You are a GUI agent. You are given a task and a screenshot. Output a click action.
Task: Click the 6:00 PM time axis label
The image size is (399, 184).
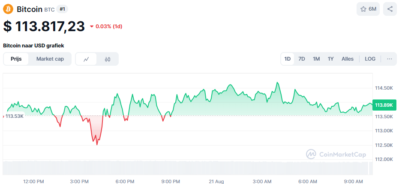pyautogui.click(x=125, y=181)
